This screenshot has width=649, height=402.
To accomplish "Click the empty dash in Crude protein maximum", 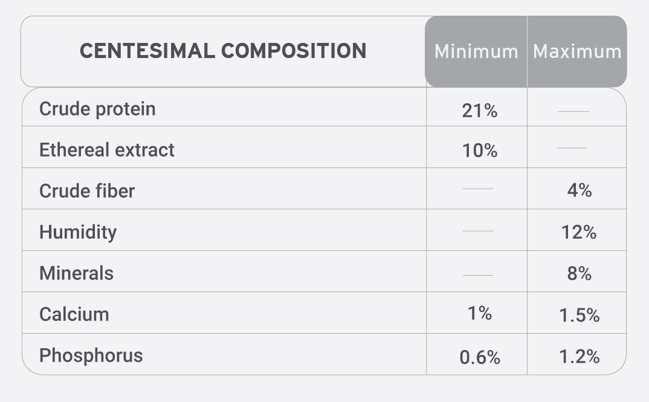I will pyautogui.click(x=573, y=109).
